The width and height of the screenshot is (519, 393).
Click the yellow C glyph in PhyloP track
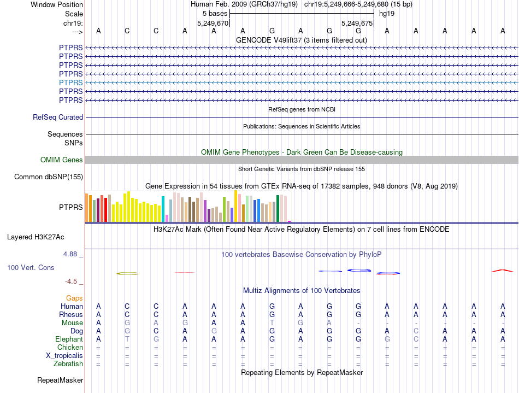127,273
